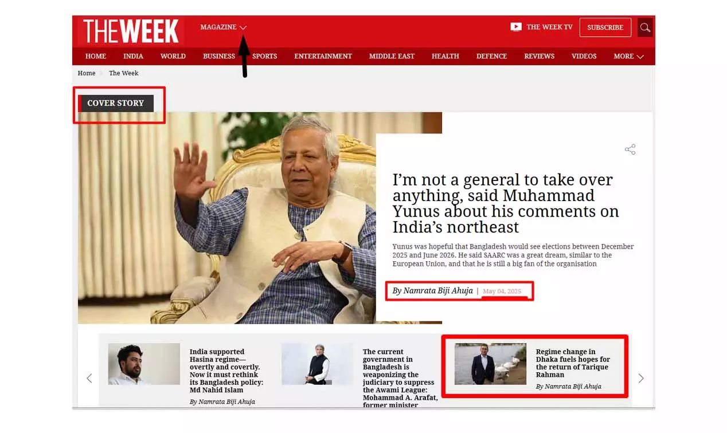Click the search magnifier icon
Image resolution: width=727 pixels, height=433 pixels.
click(x=645, y=27)
